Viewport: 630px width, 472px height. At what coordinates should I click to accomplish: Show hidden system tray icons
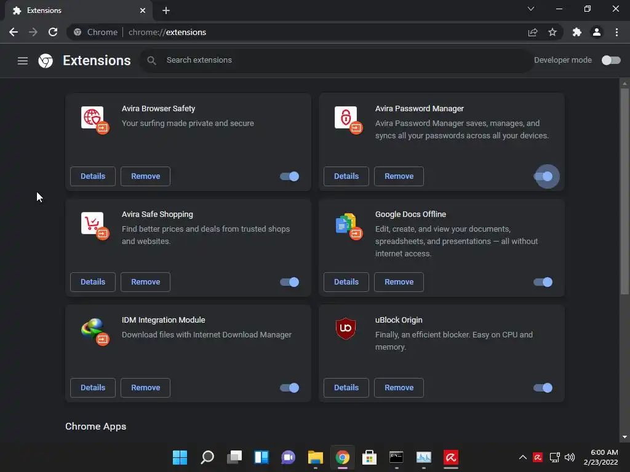pos(523,457)
